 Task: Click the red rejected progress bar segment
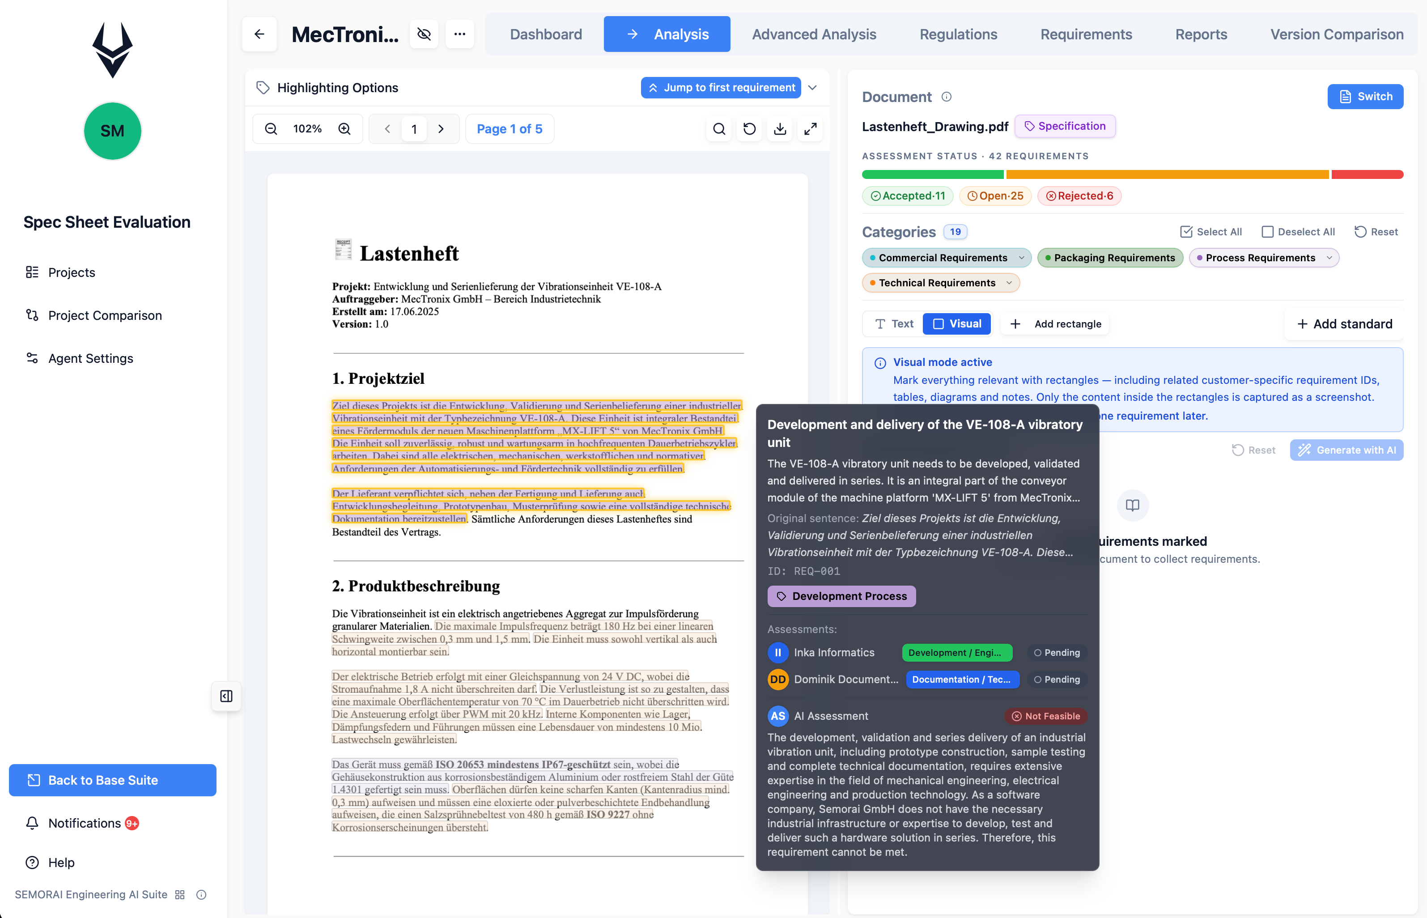(x=1368, y=174)
